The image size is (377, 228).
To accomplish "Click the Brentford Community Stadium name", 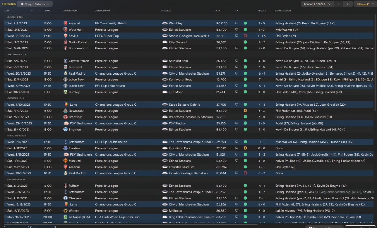I will pos(191,117).
